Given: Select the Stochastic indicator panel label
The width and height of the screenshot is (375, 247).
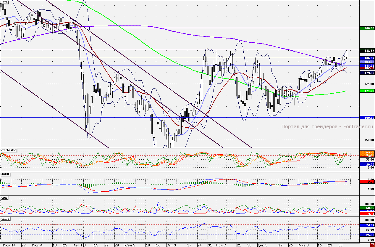Looking at the screenshot, I should click(x=9, y=150).
